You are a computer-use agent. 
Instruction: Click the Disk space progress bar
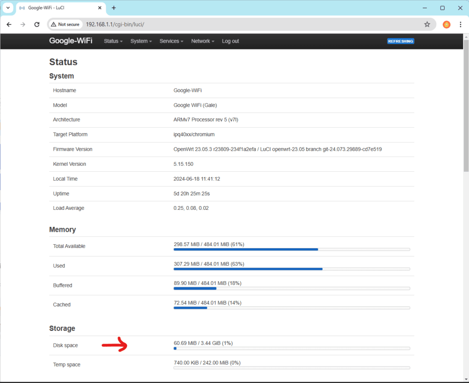292,348
